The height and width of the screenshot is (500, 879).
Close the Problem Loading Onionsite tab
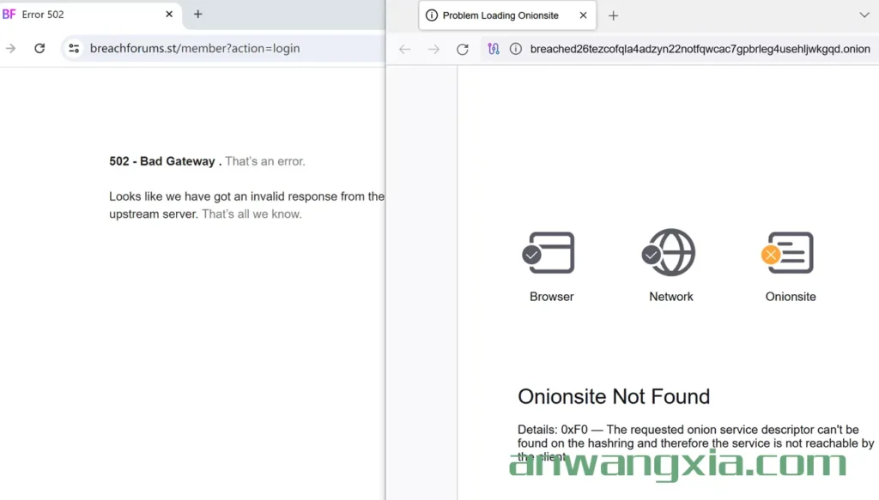pyautogui.click(x=583, y=15)
